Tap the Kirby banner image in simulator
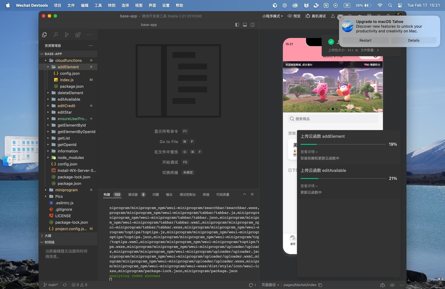Screen dimensions: 445x289 (333, 90)
